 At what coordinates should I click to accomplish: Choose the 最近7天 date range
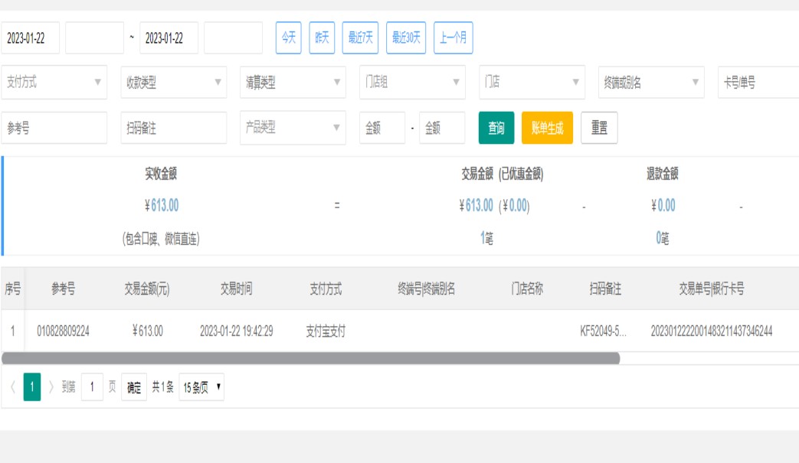tap(360, 37)
